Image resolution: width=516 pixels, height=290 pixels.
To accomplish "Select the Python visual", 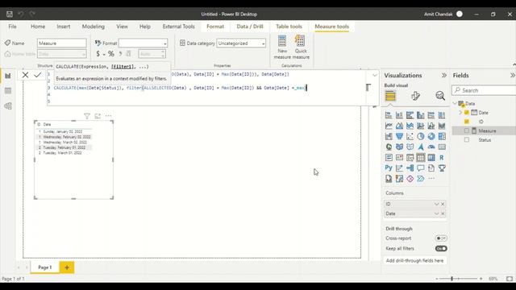I will 389,168.
